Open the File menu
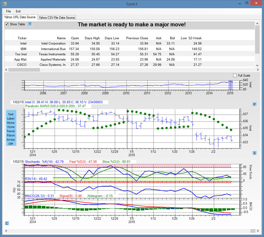The image size is (264, 237). [8, 11]
